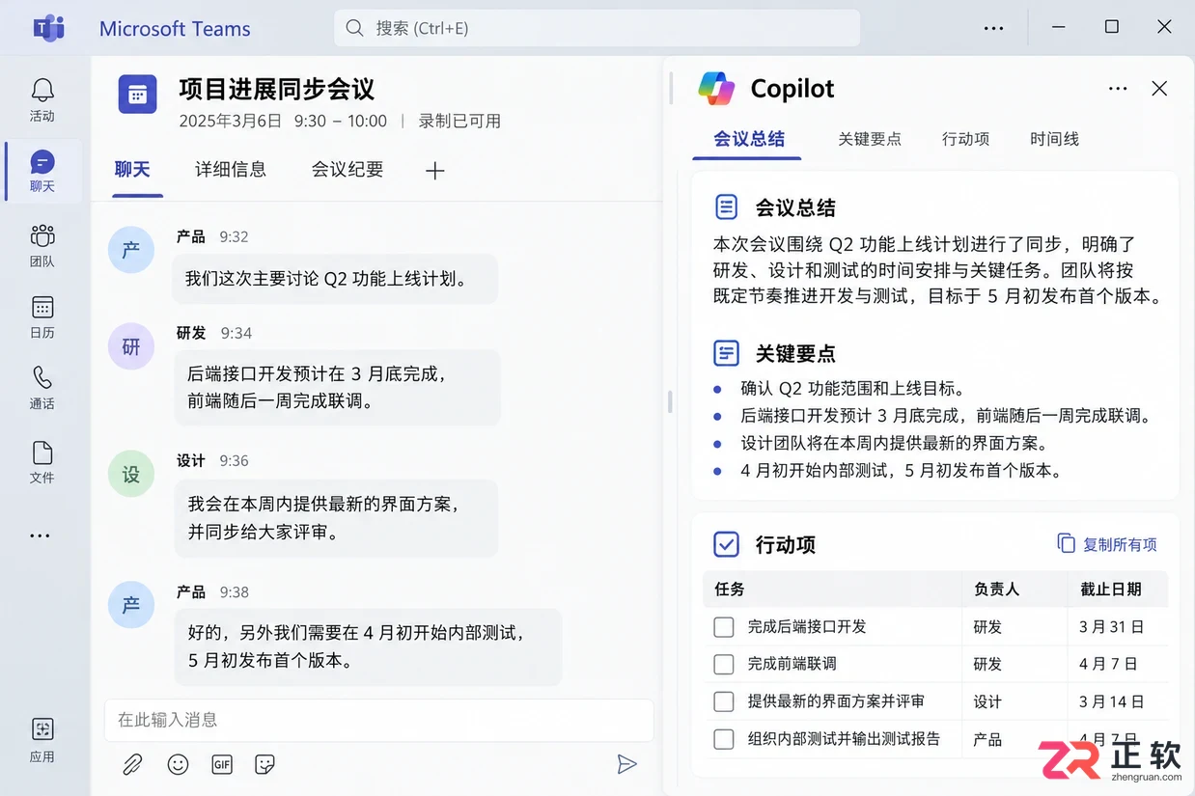The image size is (1195, 796).
Task: Open the Activity bell in sidebar
Action: [x=42, y=91]
